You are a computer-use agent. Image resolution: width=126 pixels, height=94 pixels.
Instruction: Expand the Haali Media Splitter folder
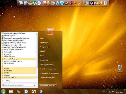point(19,59)
